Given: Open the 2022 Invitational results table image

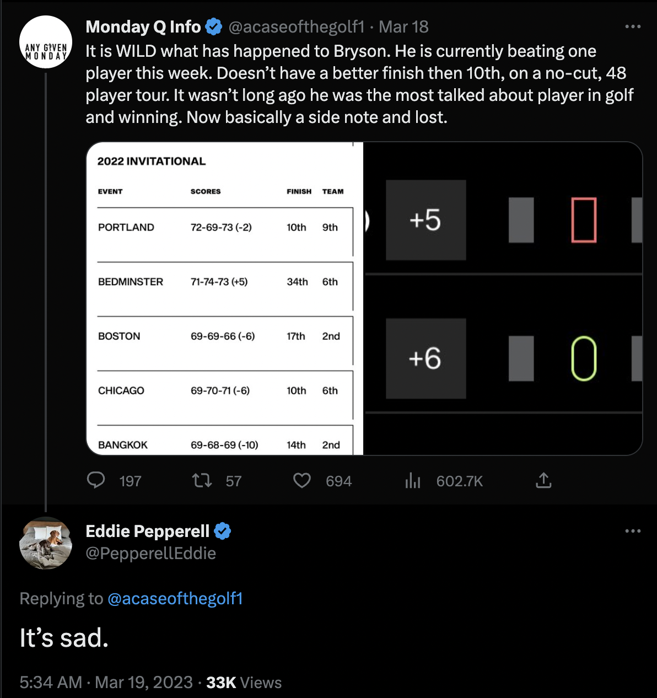Looking at the screenshot, I should [x=225, y=298].
